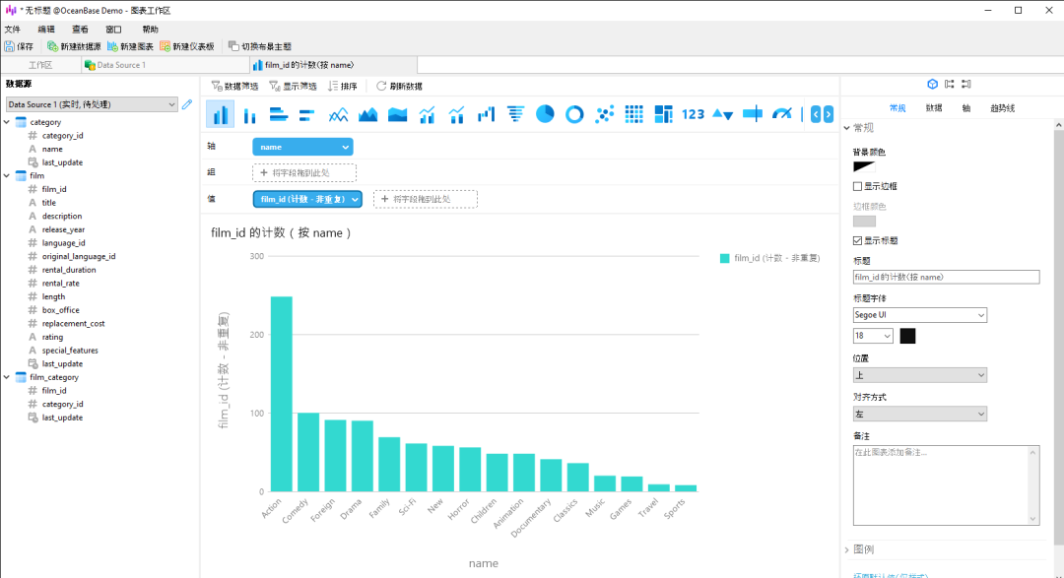Switch to the gauge chart type
The height and width of the screenshot is (578, 1064).
tap(782, 114)
